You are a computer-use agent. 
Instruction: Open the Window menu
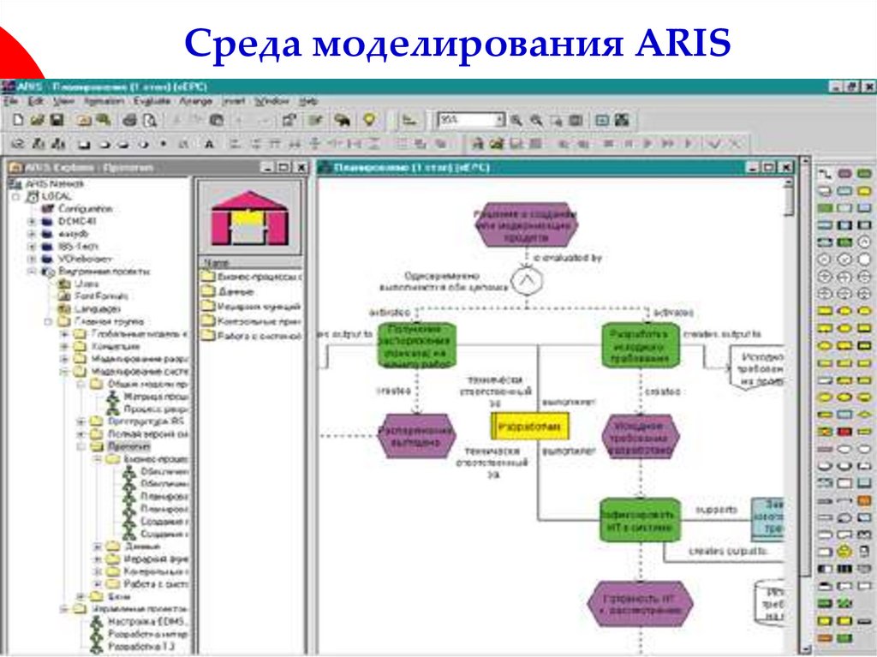coord(271,101)
